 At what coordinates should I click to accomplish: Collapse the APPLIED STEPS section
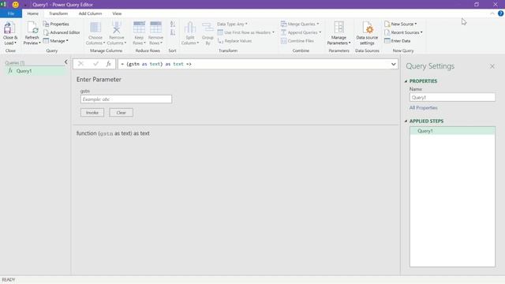(406, 121)
